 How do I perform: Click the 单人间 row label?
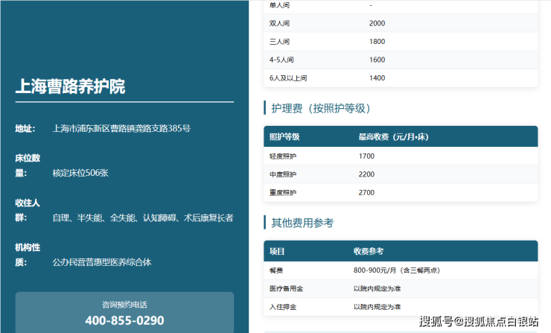click(x=280, y=5)
